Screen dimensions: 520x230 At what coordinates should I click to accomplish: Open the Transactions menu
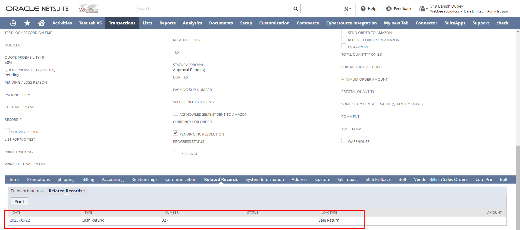click(x=122, y=23)
